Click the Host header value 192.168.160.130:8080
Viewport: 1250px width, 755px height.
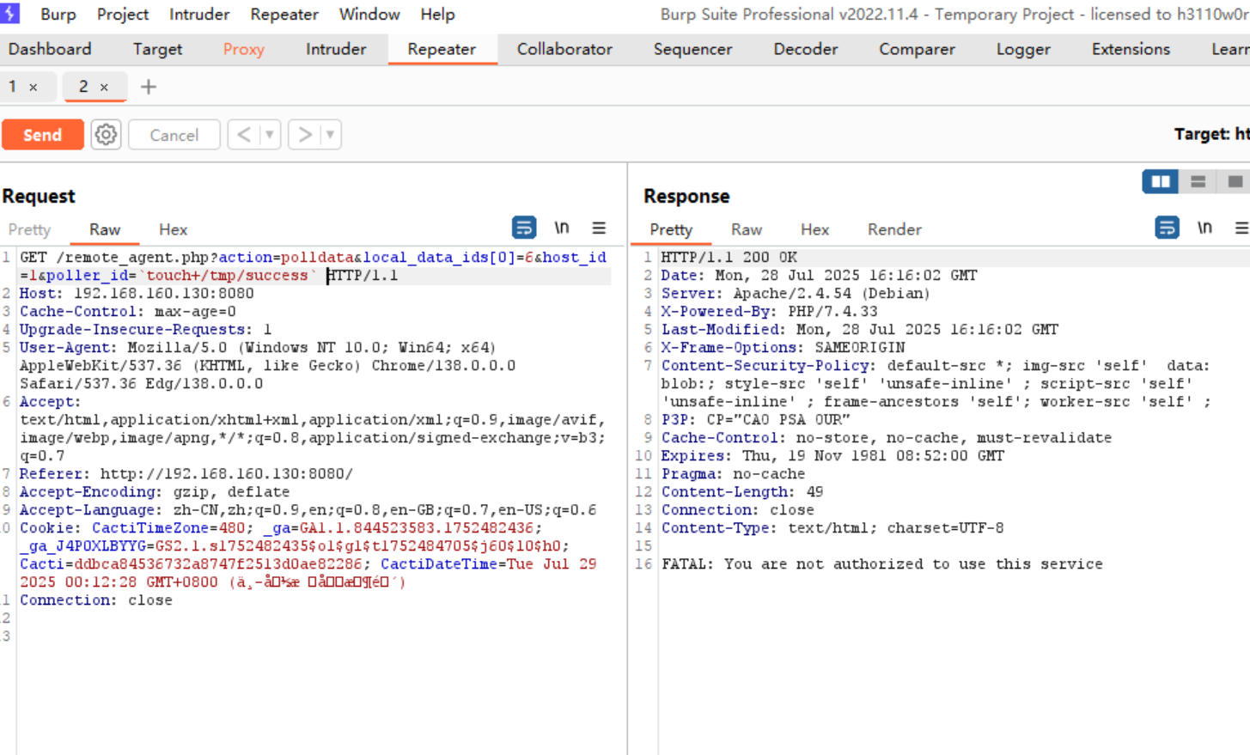point(163,293)
